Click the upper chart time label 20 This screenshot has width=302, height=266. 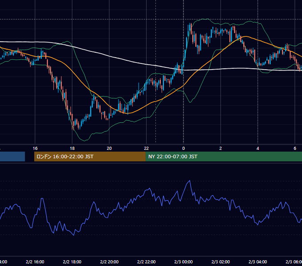[109, 149]
